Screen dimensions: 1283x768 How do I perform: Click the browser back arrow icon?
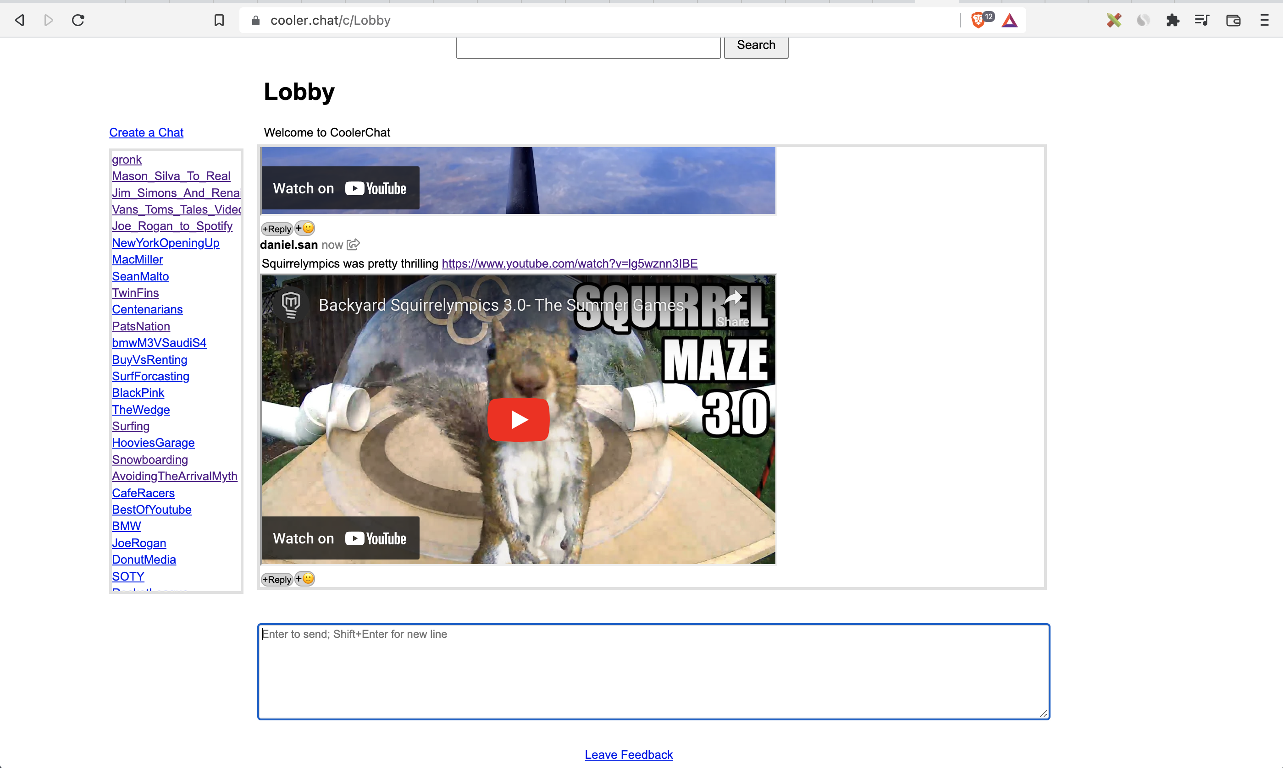pos(20,20)
